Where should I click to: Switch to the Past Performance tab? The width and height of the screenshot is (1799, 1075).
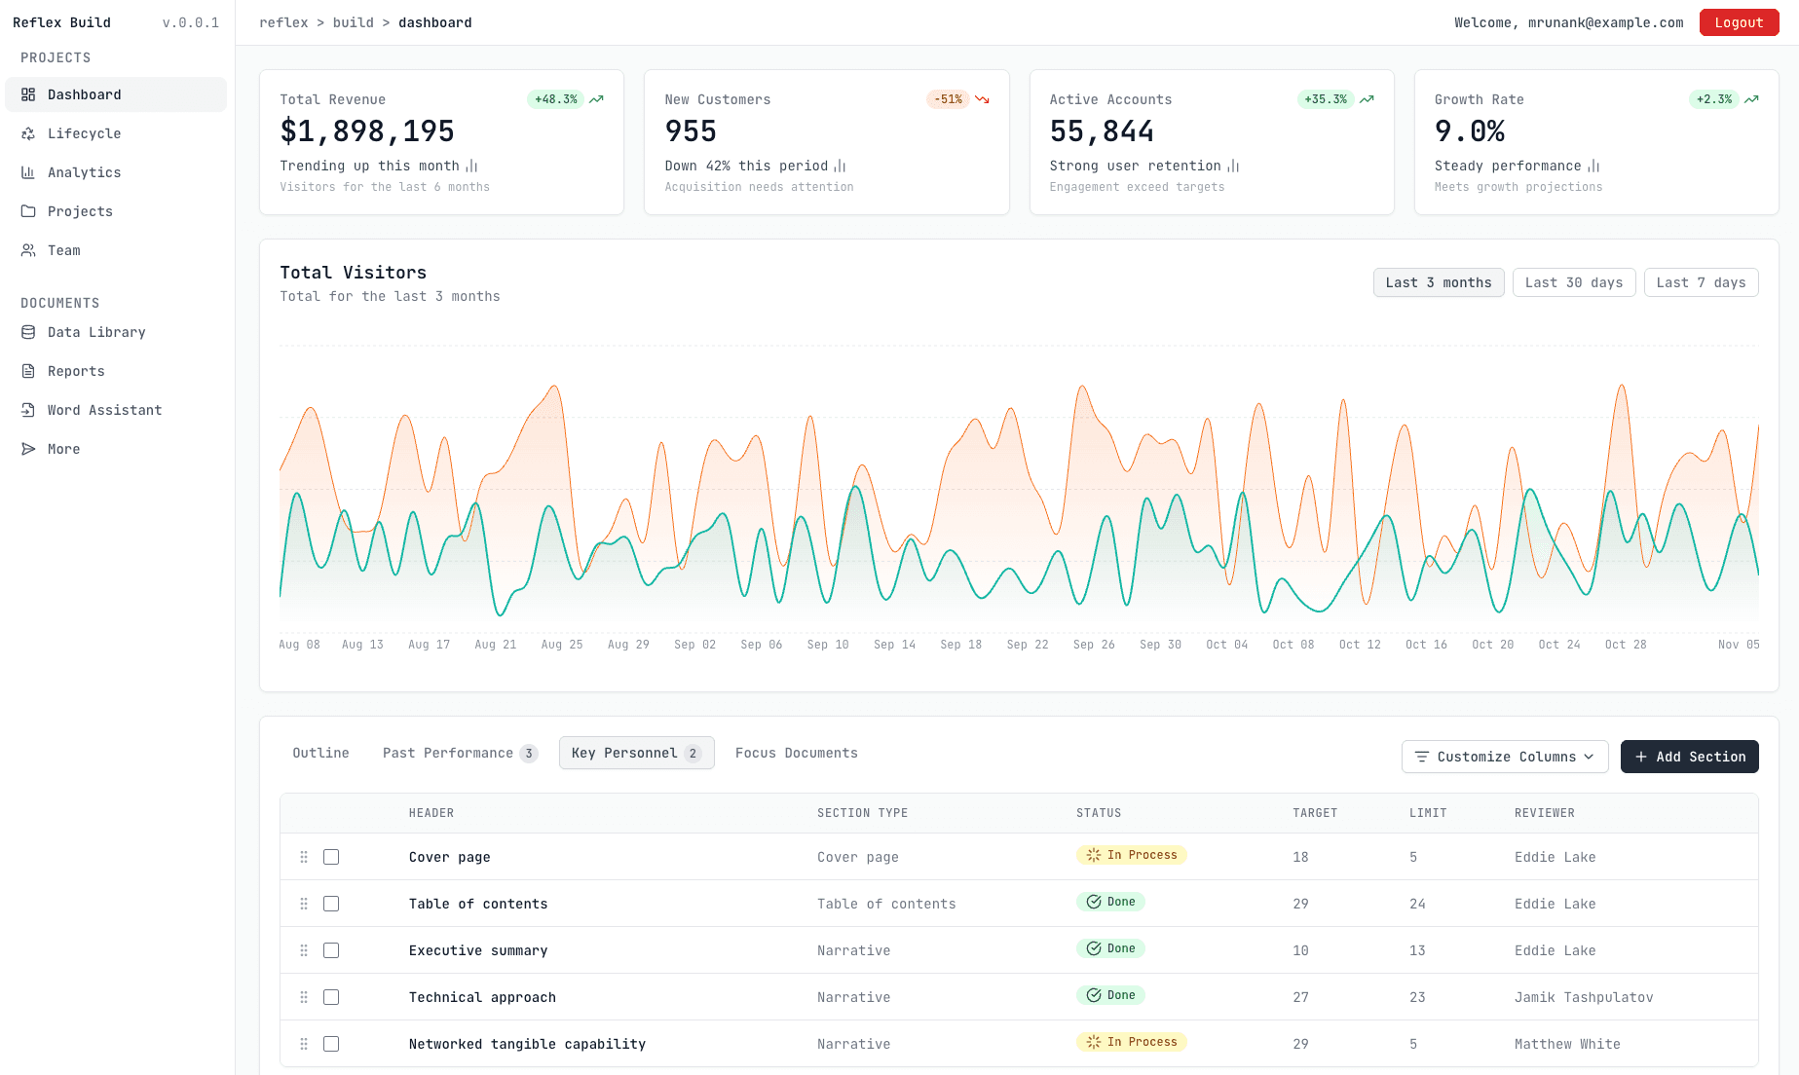coord(448,753)
